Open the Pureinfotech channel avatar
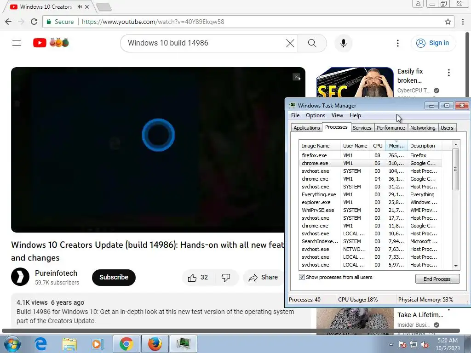Image resolution: width=471 pixels, height=353 pixels. click(20, 276)
